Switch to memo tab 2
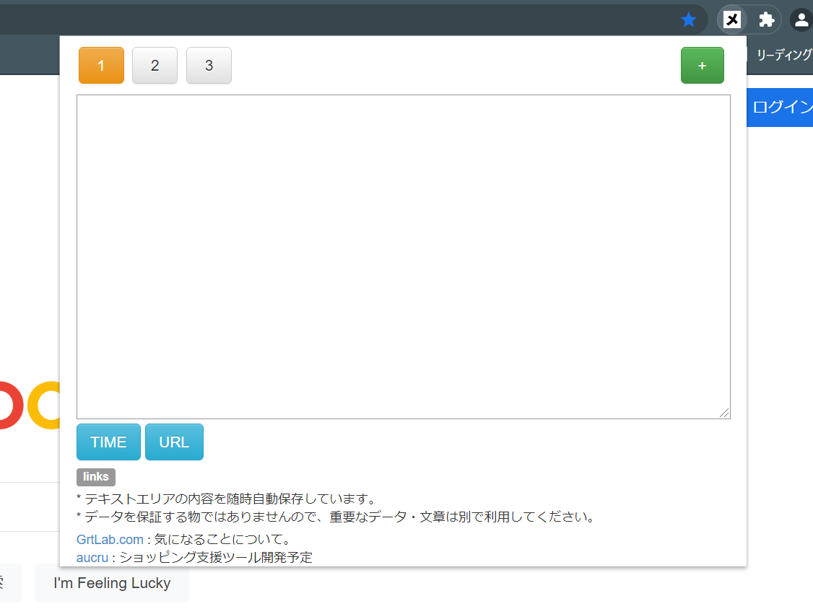813x609 pixels. click(155, 66)
